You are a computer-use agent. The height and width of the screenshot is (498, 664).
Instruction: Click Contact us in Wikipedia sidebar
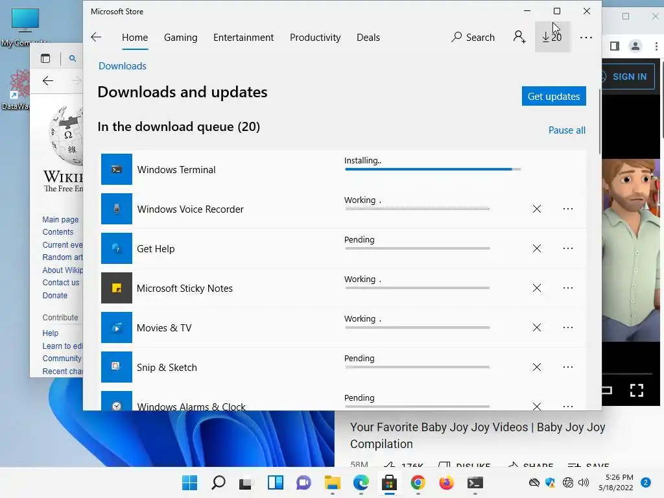point(61,283)
